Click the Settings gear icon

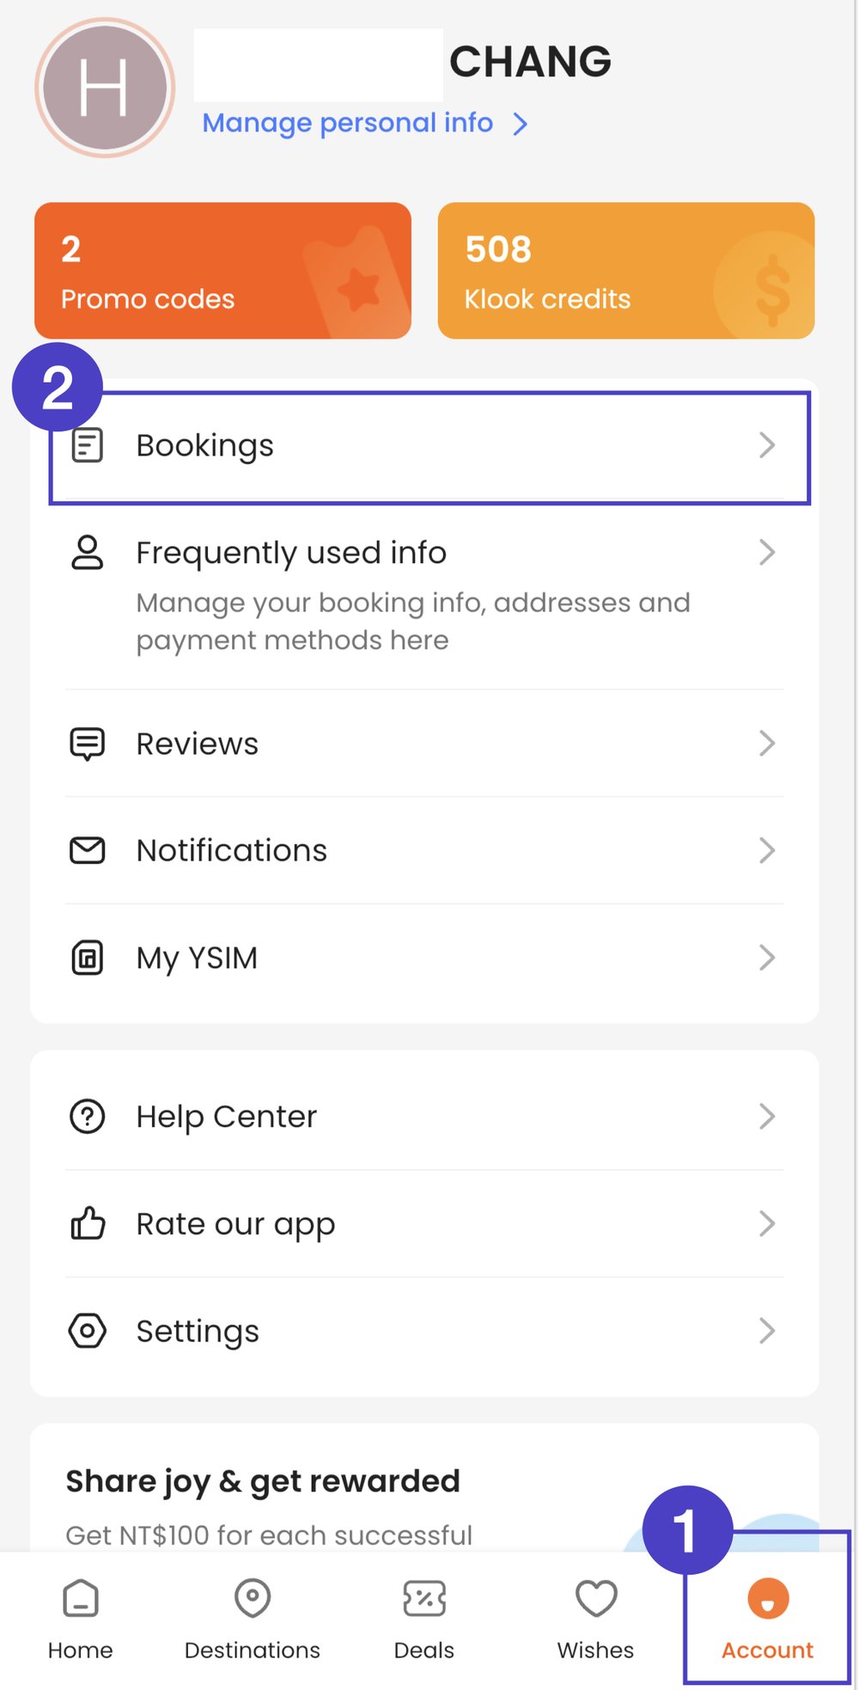pos(87,1331)
